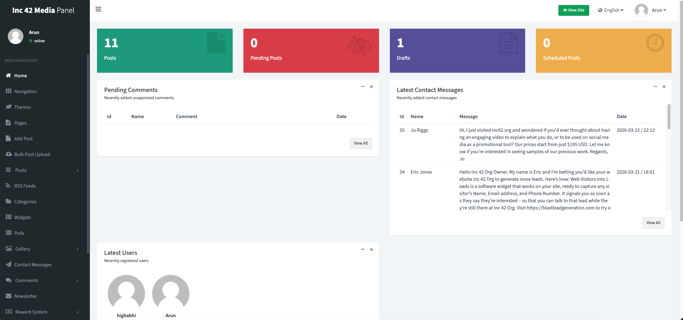Open the English language dropdown
The image size is (683, 320).
point(611,10)
